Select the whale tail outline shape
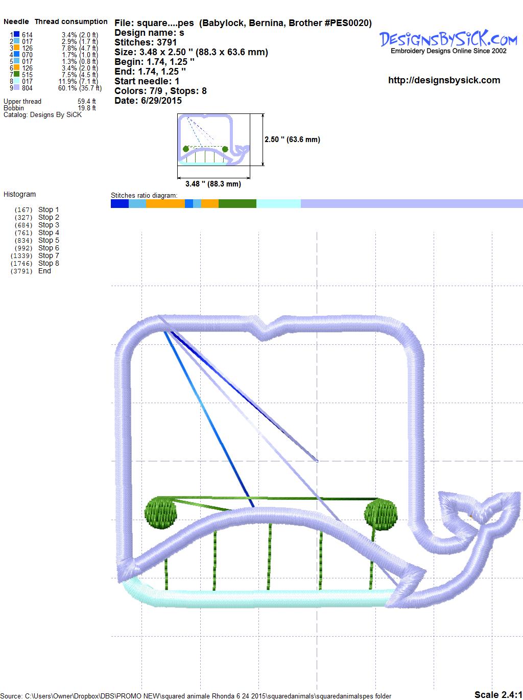The width and height of the screenshot is (523, 700). coord(480,511)
